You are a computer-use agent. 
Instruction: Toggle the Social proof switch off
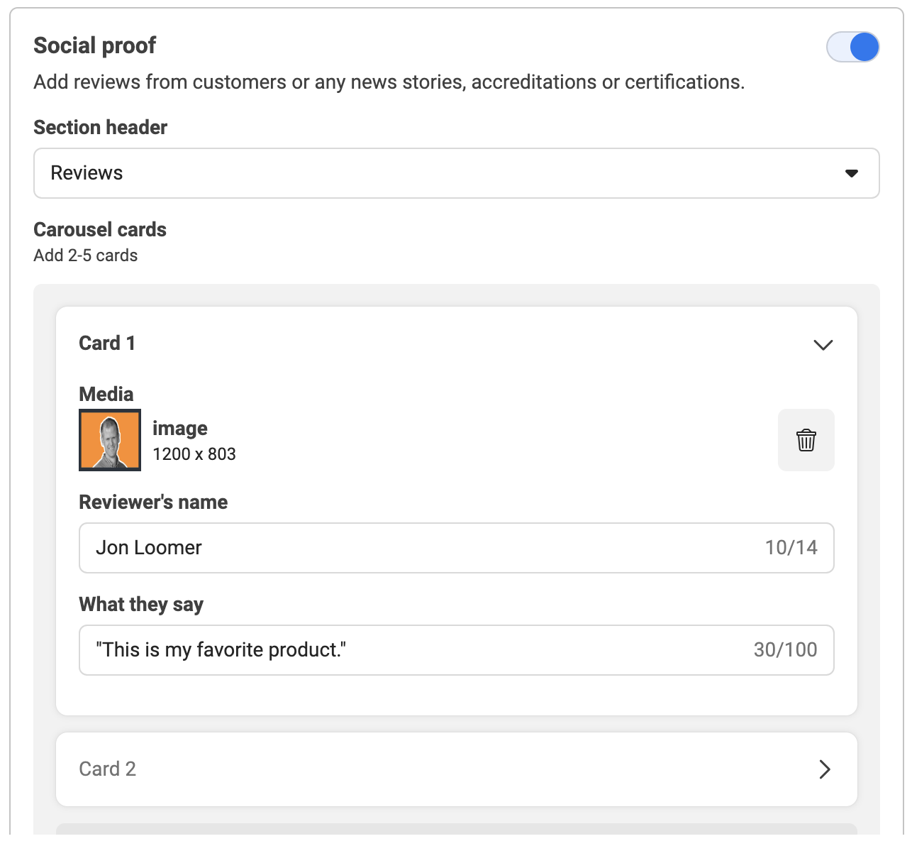[853, 47]
